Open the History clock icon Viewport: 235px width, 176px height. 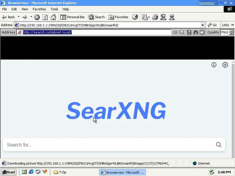pyautogui.click(x=135, y=17)
